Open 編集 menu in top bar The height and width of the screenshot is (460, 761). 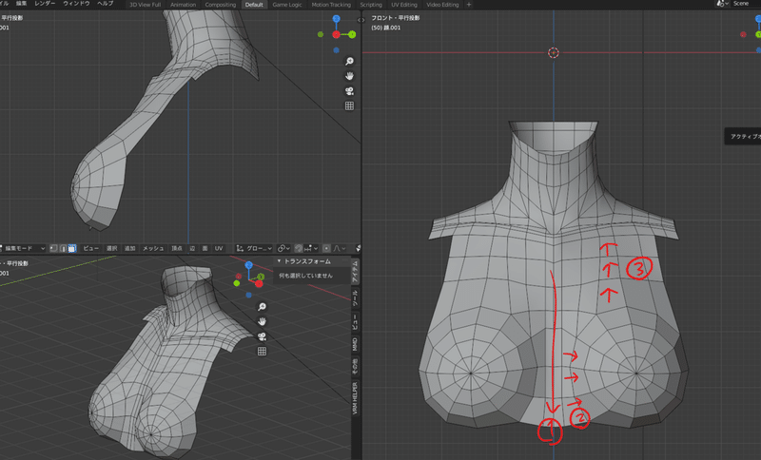tap(21, 4)
